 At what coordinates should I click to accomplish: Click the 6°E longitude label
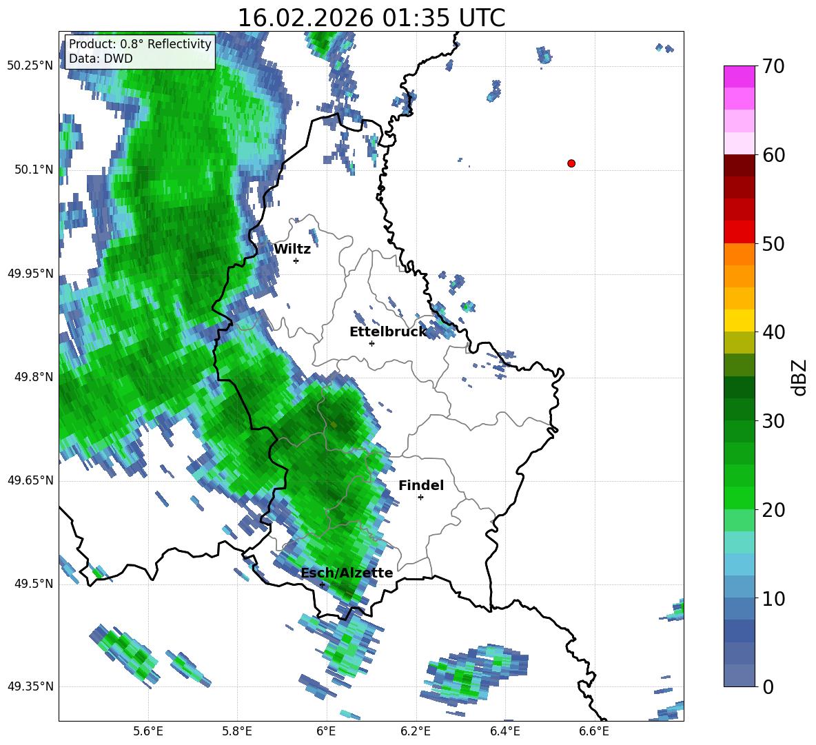(x=326, y=731)
